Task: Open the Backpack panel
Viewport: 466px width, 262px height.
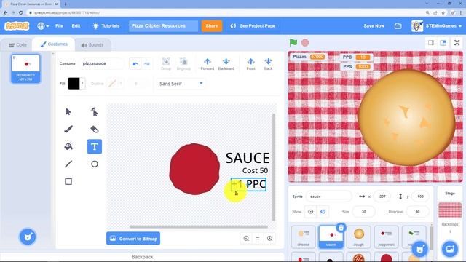Action: tap(142, 257)
